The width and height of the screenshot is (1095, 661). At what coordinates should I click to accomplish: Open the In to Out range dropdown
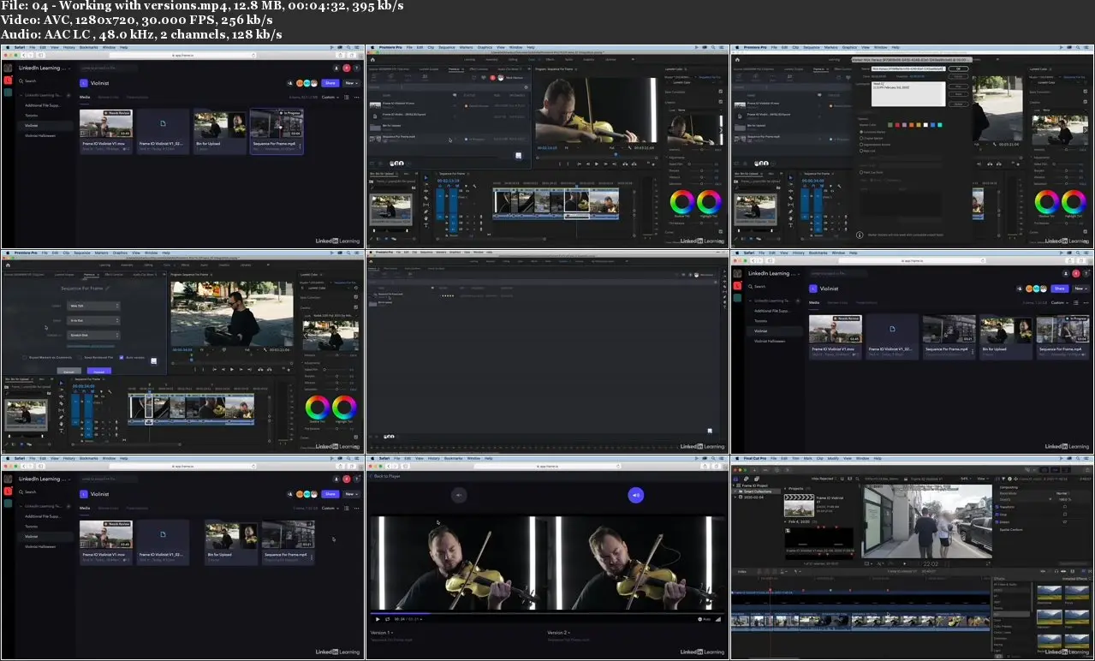[x=92, y=320]
